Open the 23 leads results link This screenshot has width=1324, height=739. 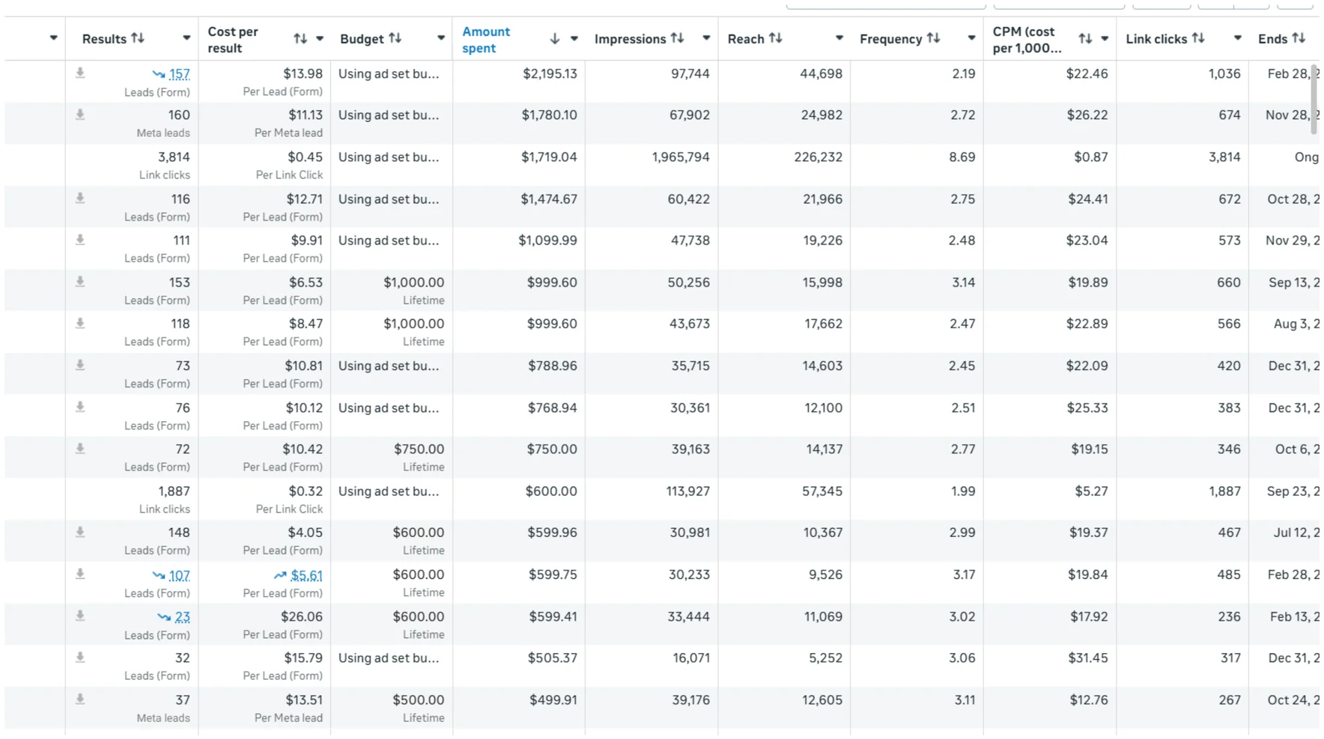coord(182,617)
